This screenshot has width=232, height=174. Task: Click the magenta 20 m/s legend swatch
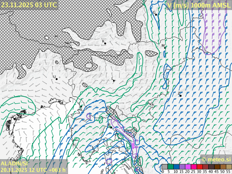pyautogui.click(x=188, y=167)
